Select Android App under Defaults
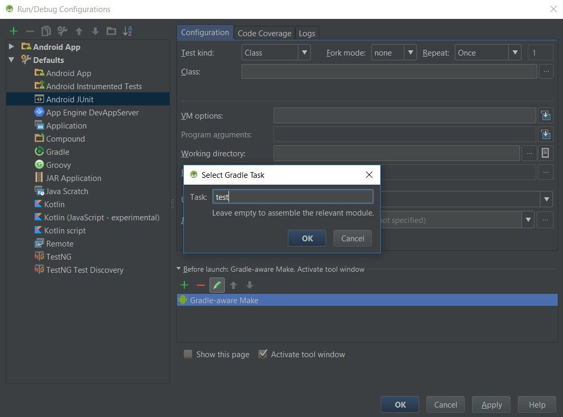 69,73
